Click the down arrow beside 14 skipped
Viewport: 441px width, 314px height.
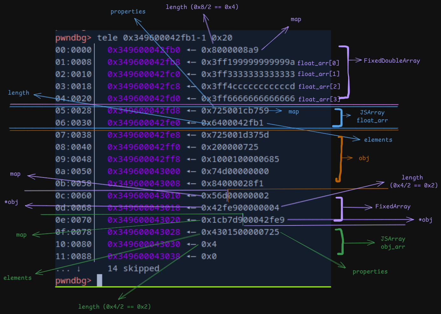coord(79,269)
